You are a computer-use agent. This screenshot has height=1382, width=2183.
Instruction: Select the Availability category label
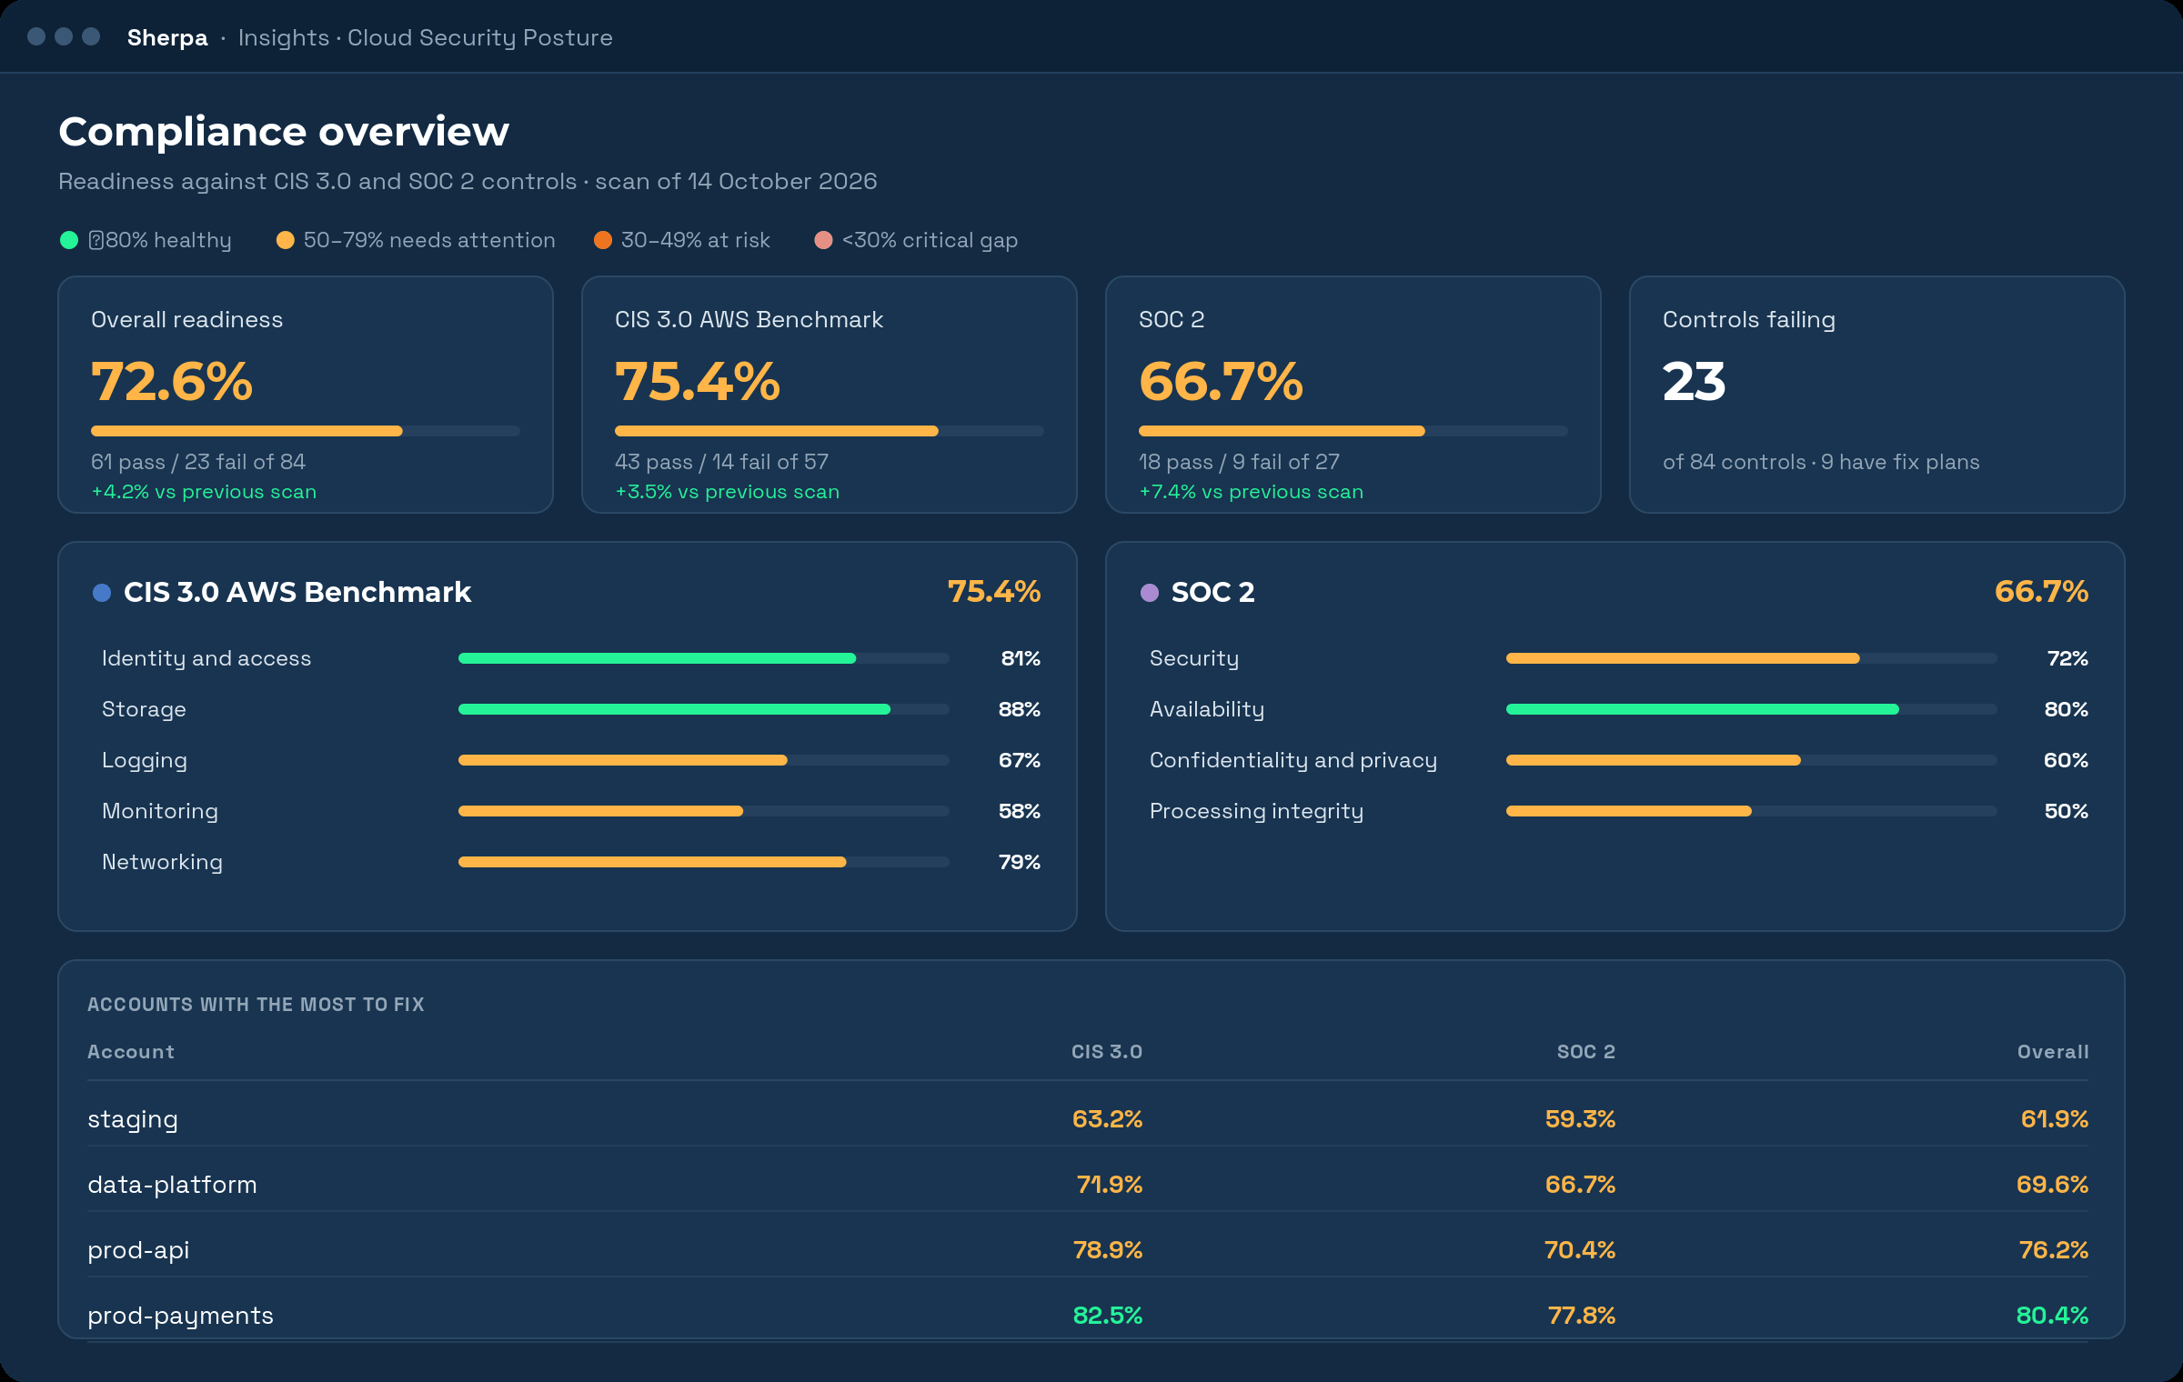pyautogui.click(x=1207, y=709)
